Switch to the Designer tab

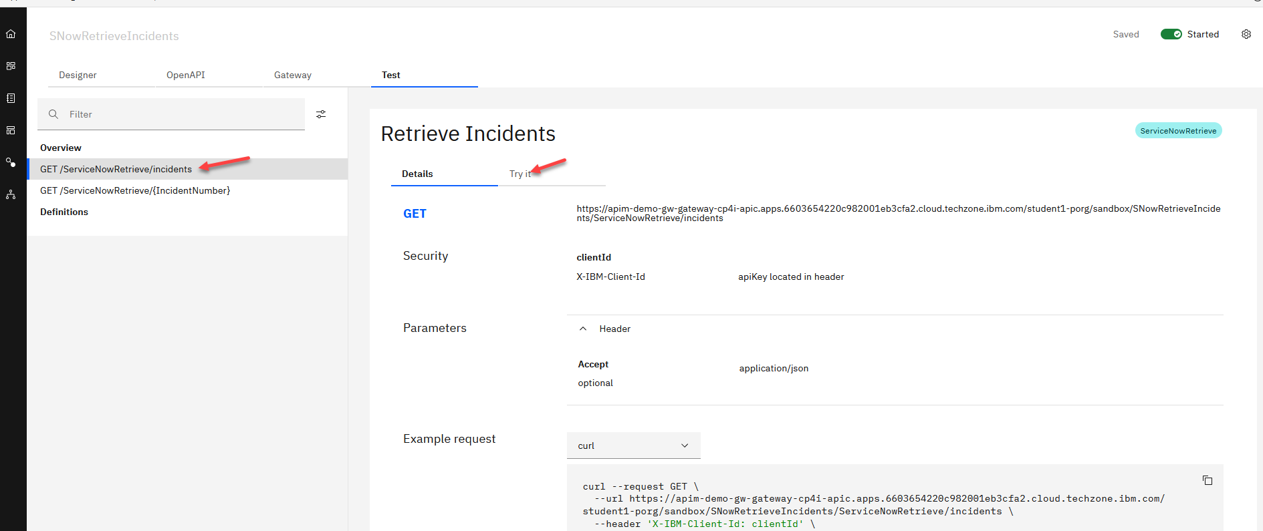pyautogui.click(x=78, y=75)
